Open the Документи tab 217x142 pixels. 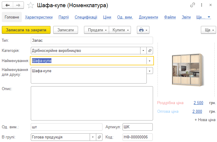click(x=149, y=17)
